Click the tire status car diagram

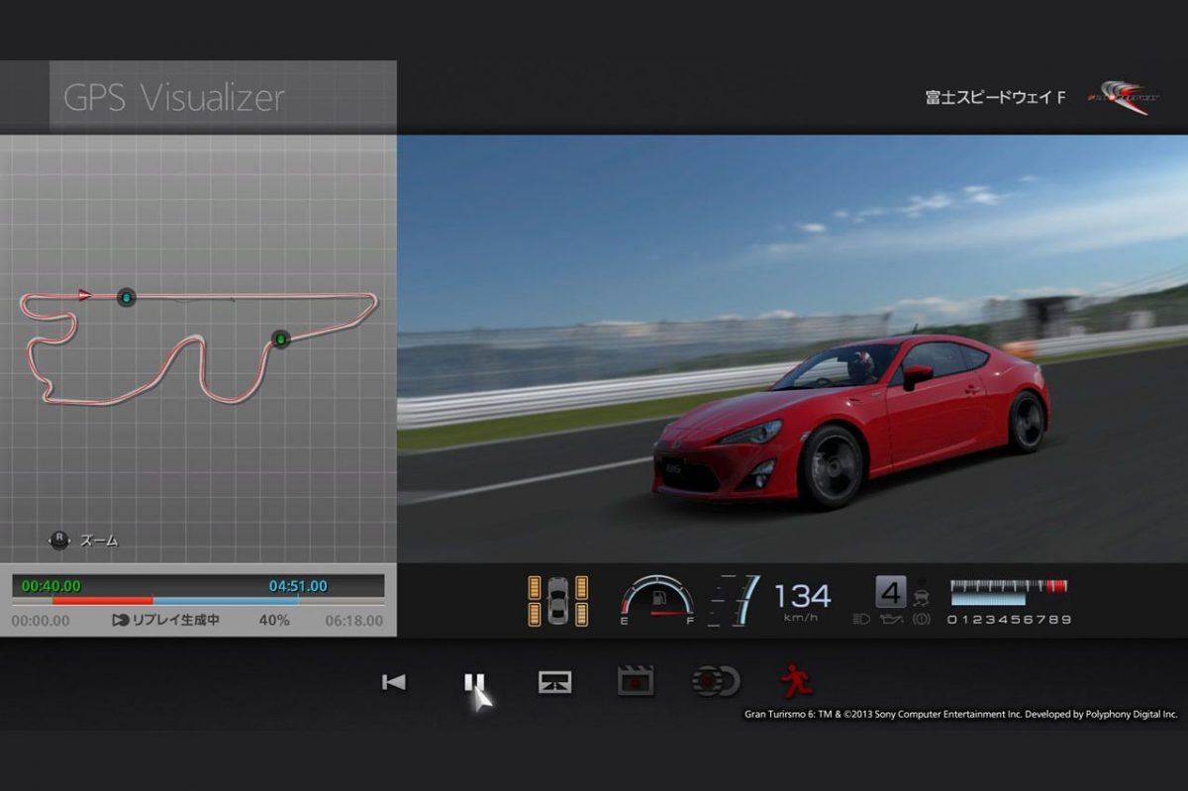click(559, 600)
